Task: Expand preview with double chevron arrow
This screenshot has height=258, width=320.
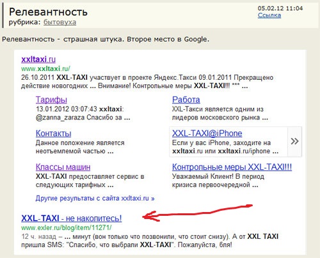Action: (x=294, y=141)
